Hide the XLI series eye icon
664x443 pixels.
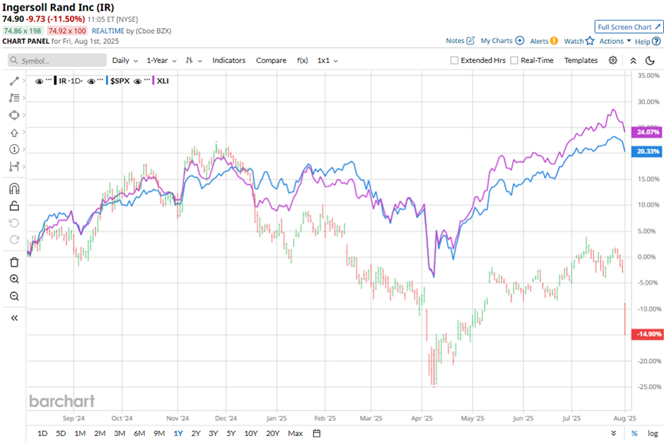pos(137,81)
